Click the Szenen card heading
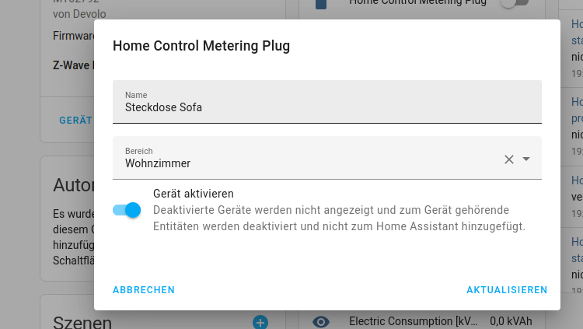This screenshot has width=583, height=329. 82,322
